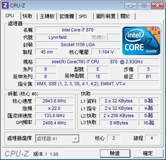Click the L1 資料 associativity 8-路
This screenshot has height=160, width=166.
149,101
